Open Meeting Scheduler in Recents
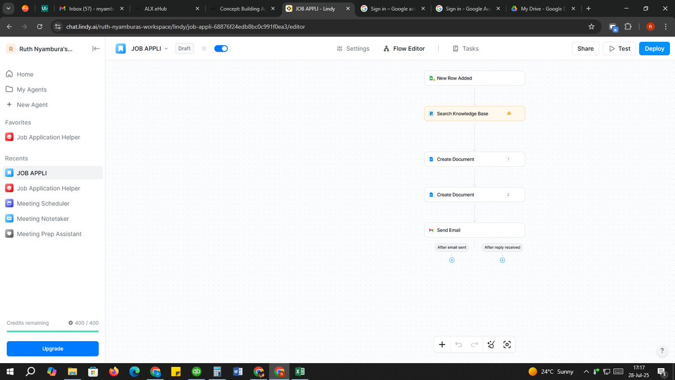The width and height of the screenshot is (675, 380). pyautogui.click(x=52, y=203)
